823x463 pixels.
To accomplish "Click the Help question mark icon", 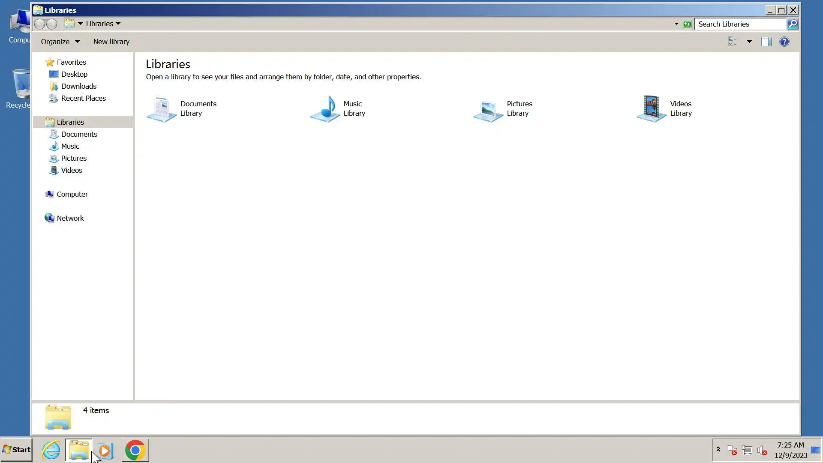I will point(784,42).
